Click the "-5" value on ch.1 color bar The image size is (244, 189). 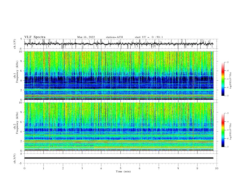[227, 79]
